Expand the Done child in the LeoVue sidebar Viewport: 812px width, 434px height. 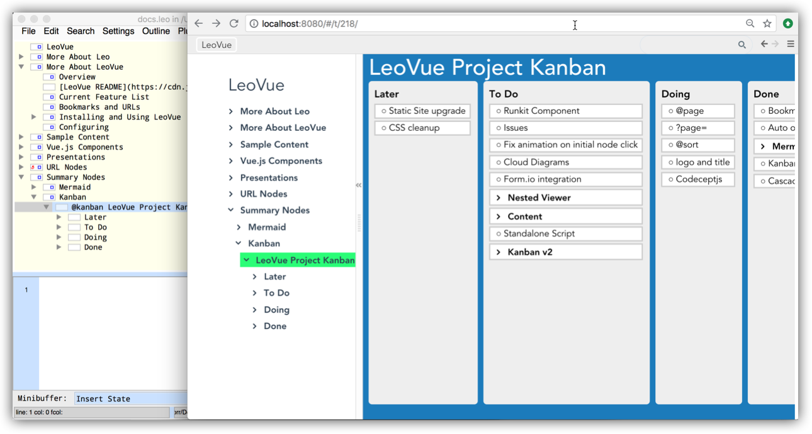[254, 326]
